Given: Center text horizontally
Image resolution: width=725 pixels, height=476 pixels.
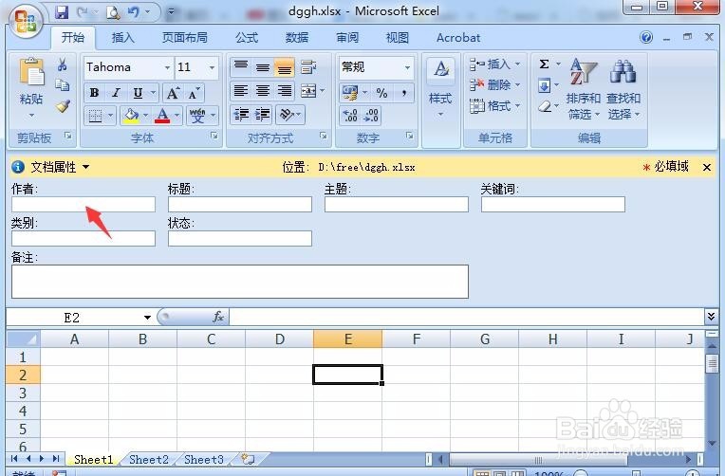Looking at the screenshot, I should coord(263,91).
